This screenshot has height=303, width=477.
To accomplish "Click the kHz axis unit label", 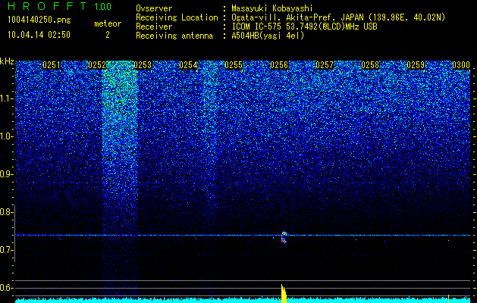I will point(7,61).
